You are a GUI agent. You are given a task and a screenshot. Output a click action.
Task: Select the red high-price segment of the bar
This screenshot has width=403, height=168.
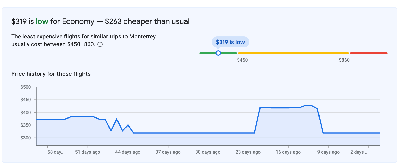pos(368,53)
